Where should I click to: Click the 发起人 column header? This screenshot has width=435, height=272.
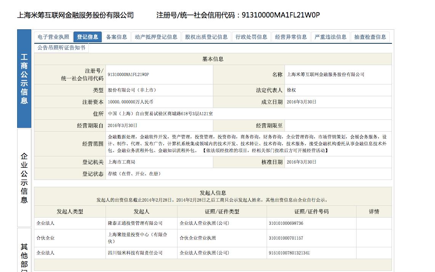(x=141, y=212)
